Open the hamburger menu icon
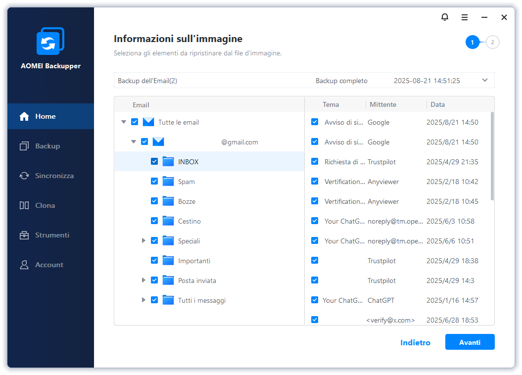 pos(465,17)
